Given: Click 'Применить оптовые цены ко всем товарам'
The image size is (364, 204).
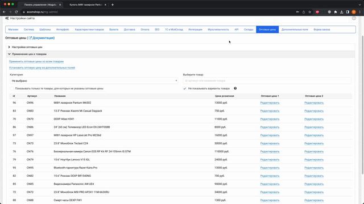Looking at the screenshot, I should [36, 62].
